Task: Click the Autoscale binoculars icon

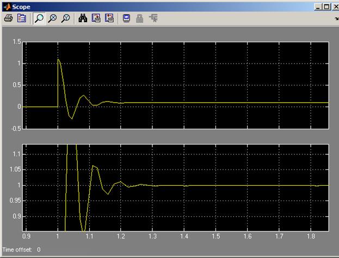Action: point(83,18)
